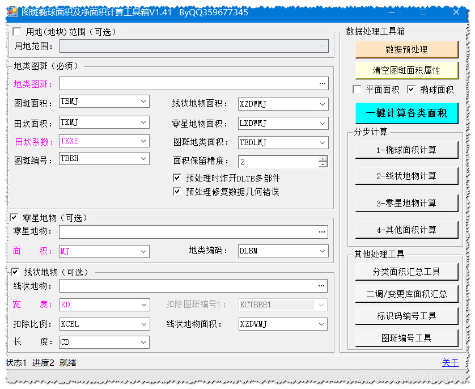Expand 线状地物面积 dropdown in 地类图斑 section

(323, 104)
